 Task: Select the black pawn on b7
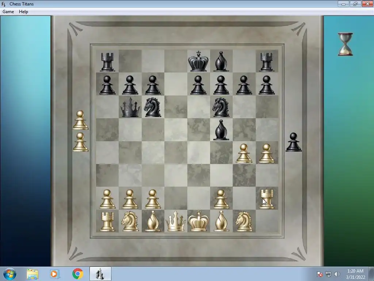130,85
